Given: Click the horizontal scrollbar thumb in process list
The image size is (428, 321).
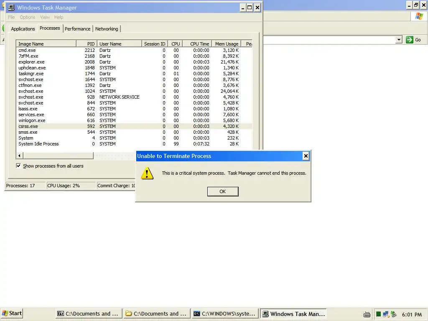Looking at the screenshot, I should tap(58, 155).
